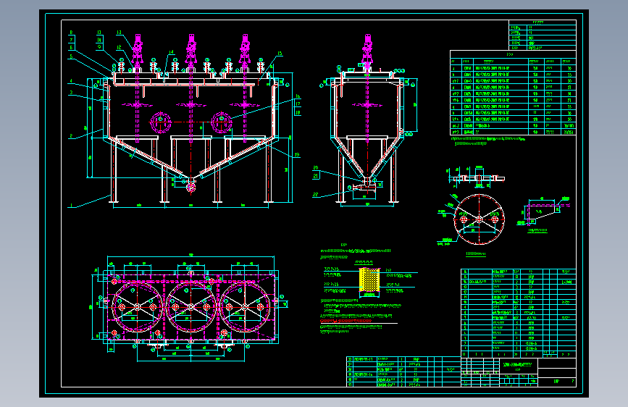
Task: Pick the center impeller blade in front view
Action: coord(191,104)
